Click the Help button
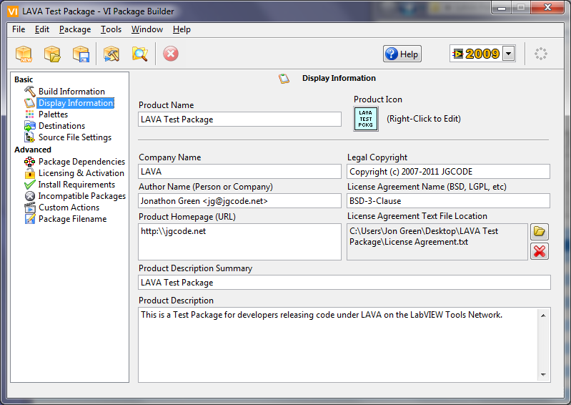 402,54
